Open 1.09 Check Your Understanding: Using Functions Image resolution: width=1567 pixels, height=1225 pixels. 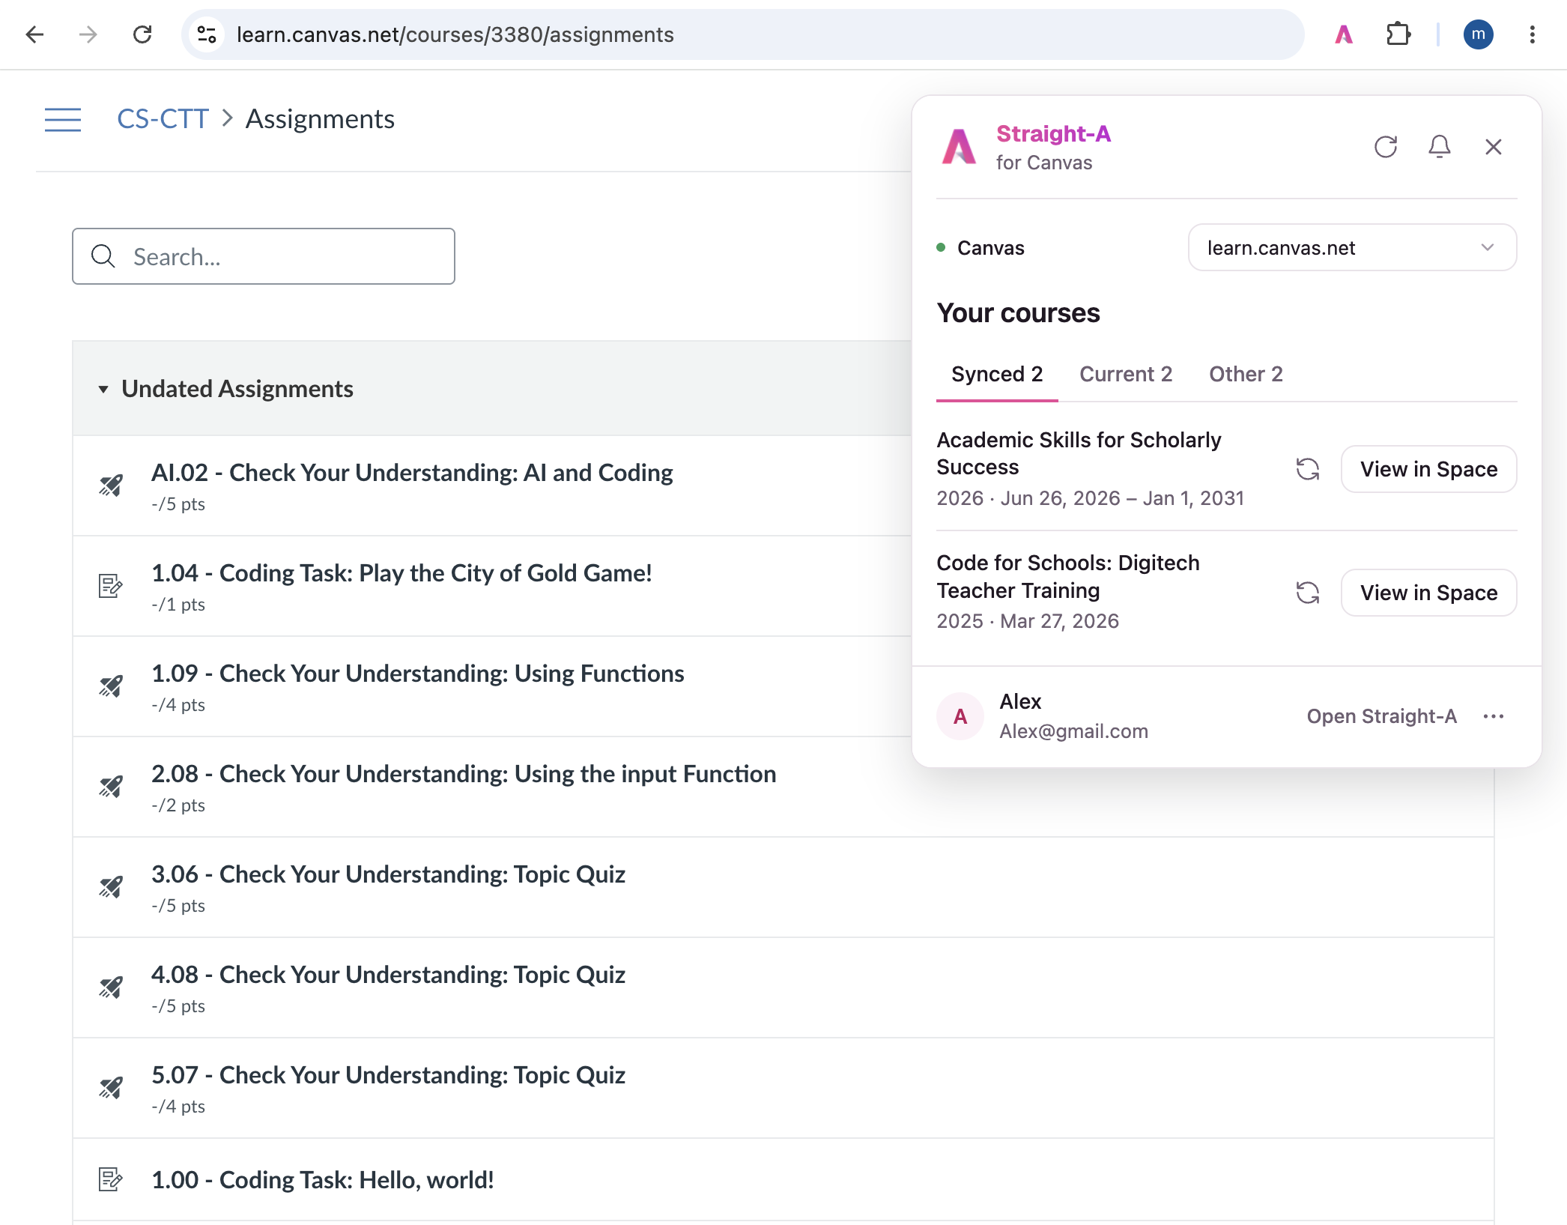tap(418, 674)
